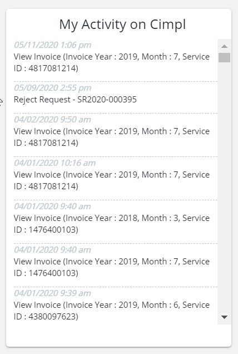Open Reject Request SR2020-000395 entry
Viewport: 238px width, 354px height.
[x=75, y=100]
